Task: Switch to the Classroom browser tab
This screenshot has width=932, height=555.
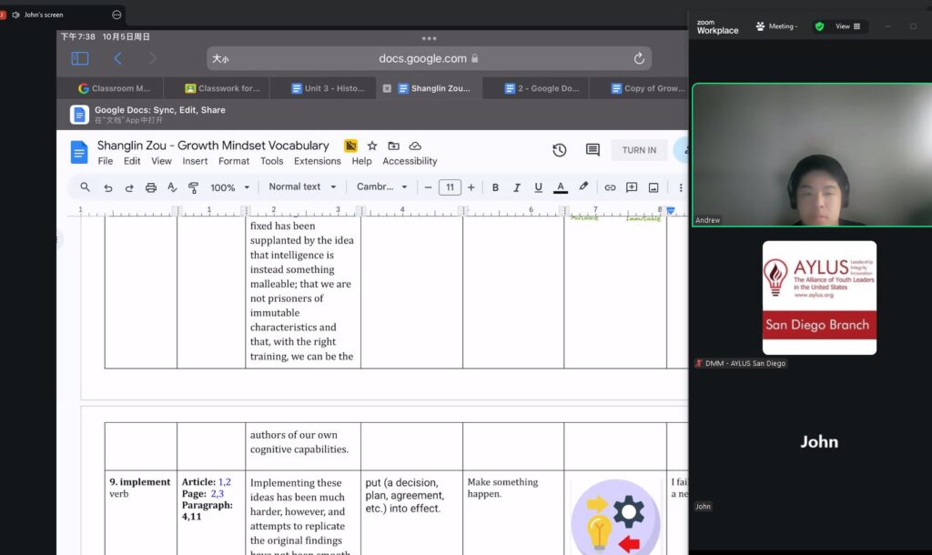Action: [x=114, y=88]
